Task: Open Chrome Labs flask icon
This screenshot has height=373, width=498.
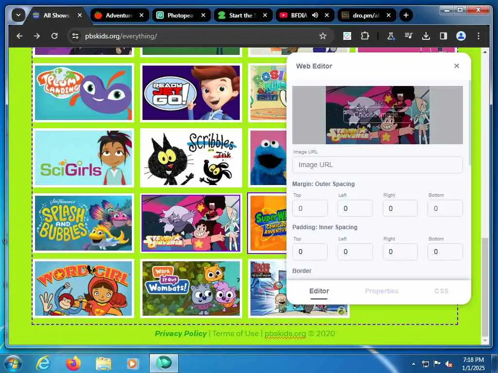Action: pos(391,36)
